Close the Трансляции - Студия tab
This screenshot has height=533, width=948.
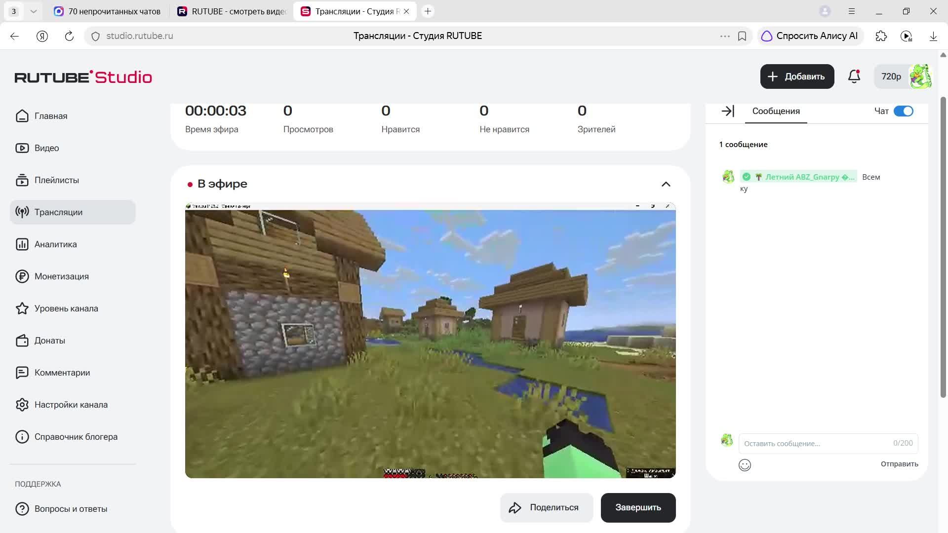pos(406,11)
